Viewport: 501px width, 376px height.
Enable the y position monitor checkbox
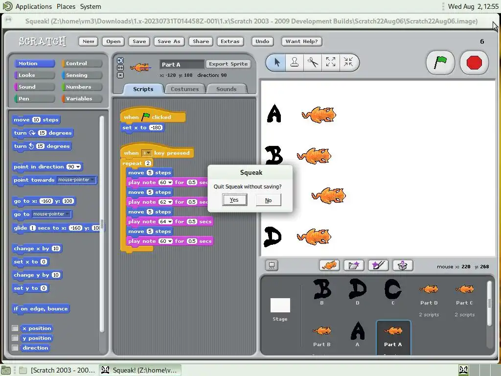tap(15, 338)
